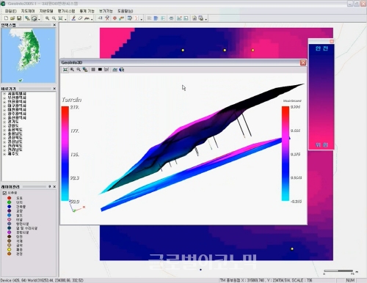Image resolution: width=367 pixels, height=283 pixels.
Task: Click the red 도로 layer symbol
Action: 9,198
